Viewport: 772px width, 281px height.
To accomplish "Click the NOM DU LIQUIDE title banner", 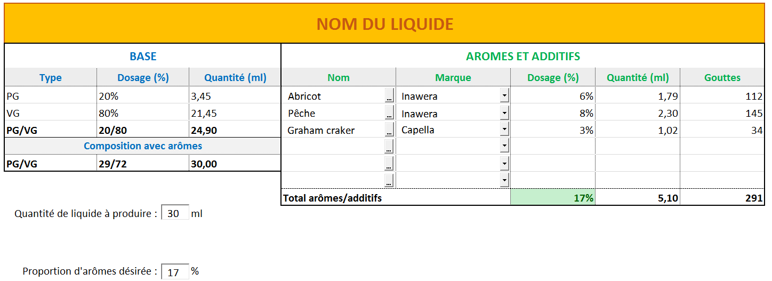I will coord(385,23).
